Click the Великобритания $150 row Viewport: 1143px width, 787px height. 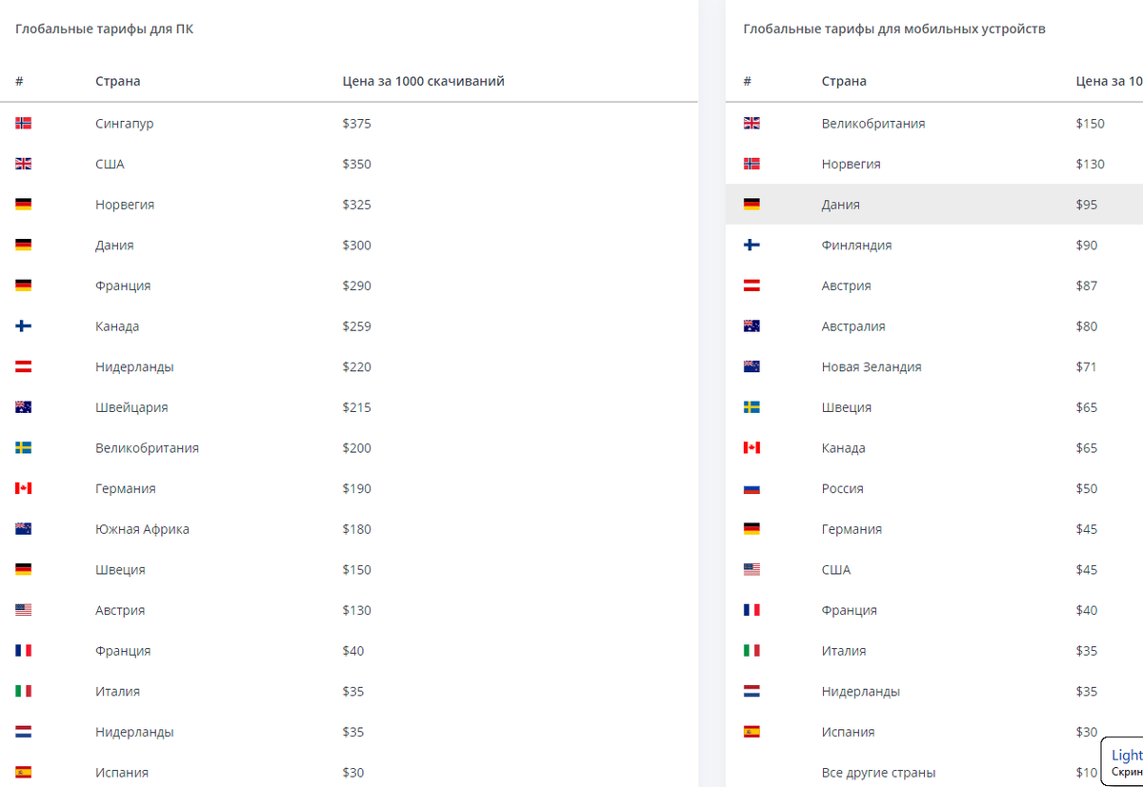click(x=934, y=124)
